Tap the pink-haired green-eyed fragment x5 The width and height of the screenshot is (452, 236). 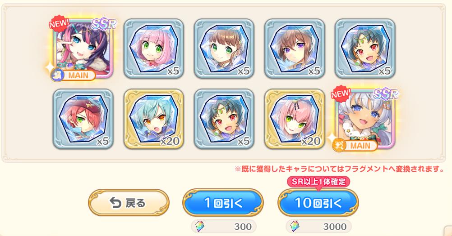154,49
